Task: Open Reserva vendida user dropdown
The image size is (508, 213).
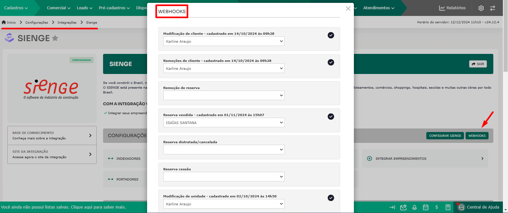Action: (x=224, y=123)
